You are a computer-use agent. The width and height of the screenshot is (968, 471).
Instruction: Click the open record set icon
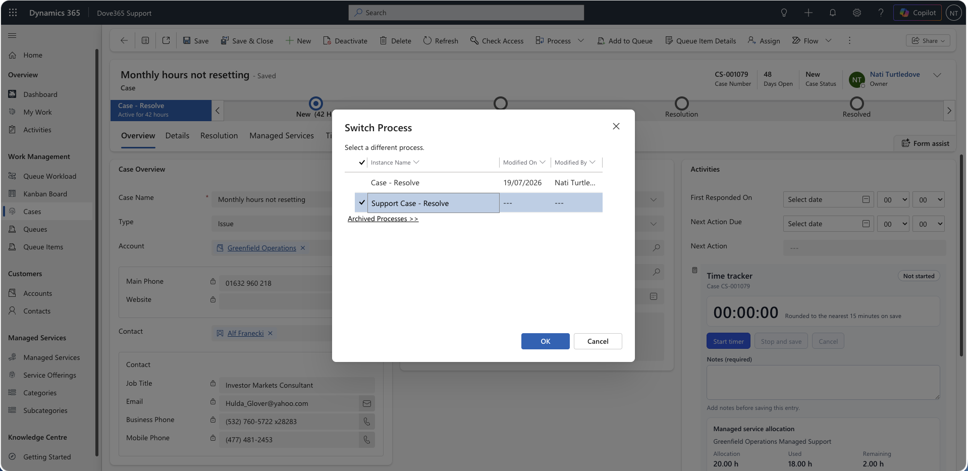point(145,40)
